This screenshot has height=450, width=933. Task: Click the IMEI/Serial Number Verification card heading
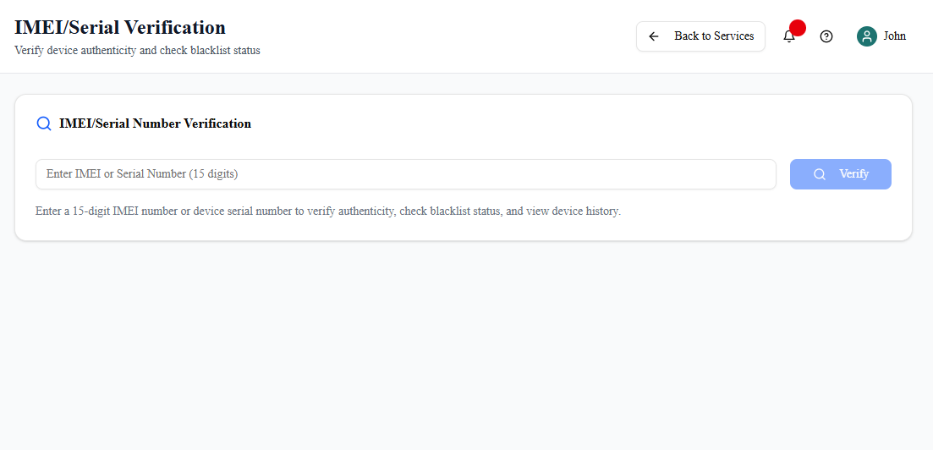click(155, 123)
